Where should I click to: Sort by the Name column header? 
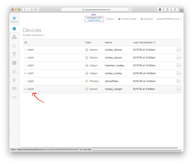109,43
